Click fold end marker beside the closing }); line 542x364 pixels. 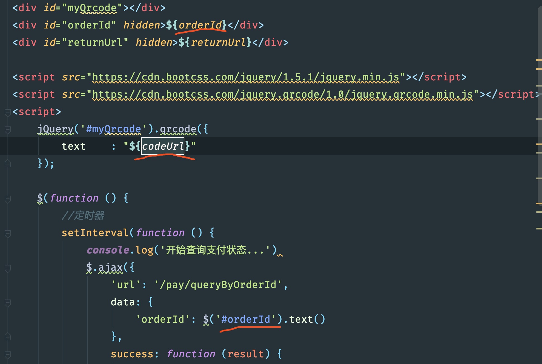click(x=8, y=164)
